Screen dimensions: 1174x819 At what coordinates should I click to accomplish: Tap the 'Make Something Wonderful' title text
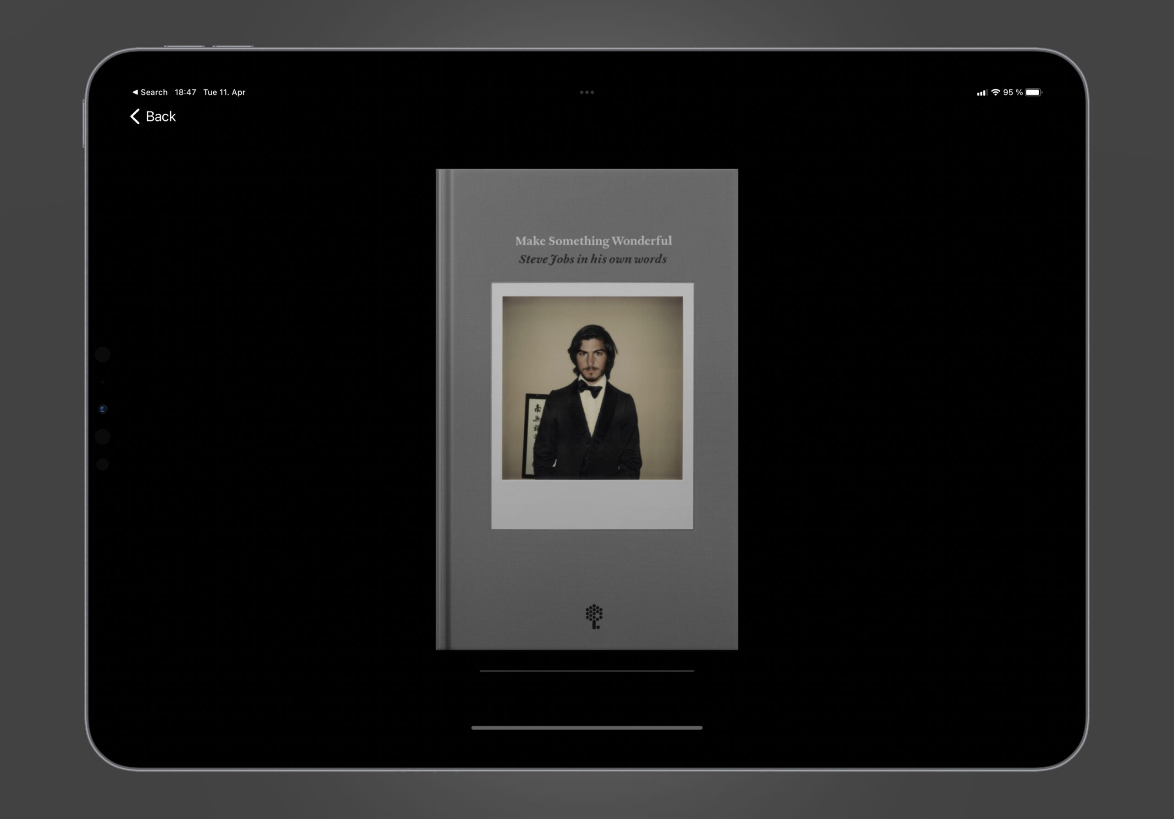click(593, 240)
